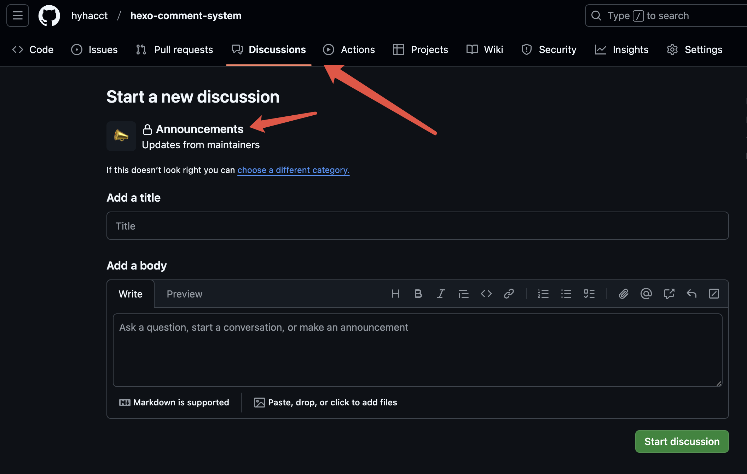The width and height of the screenshot is (747, 474).
Task: Switch to the Preview editor tab
Action: tap(185, 294)
